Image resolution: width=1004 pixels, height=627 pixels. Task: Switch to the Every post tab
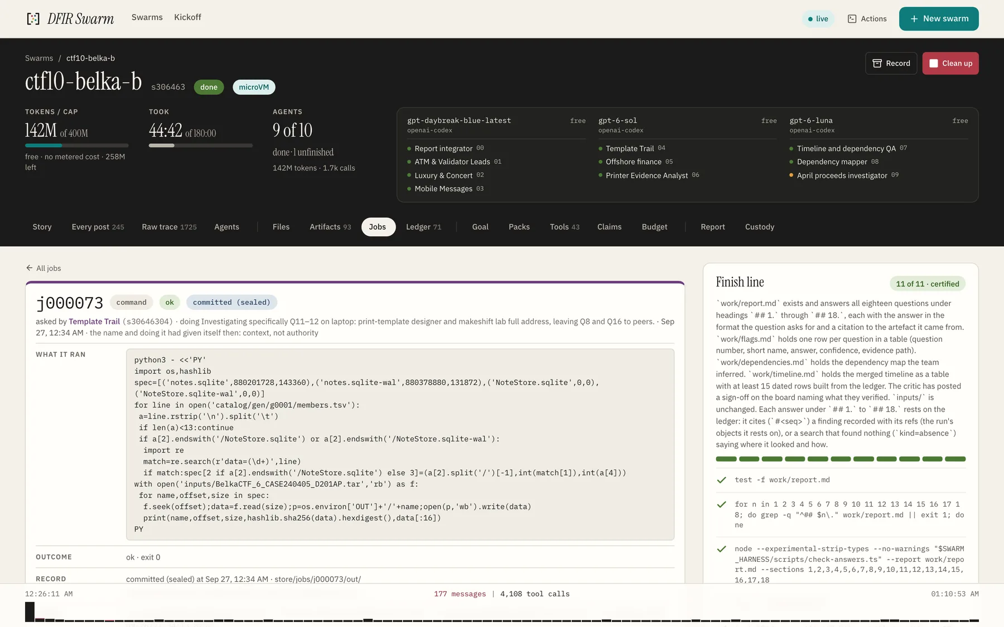[x=98, y=227]
